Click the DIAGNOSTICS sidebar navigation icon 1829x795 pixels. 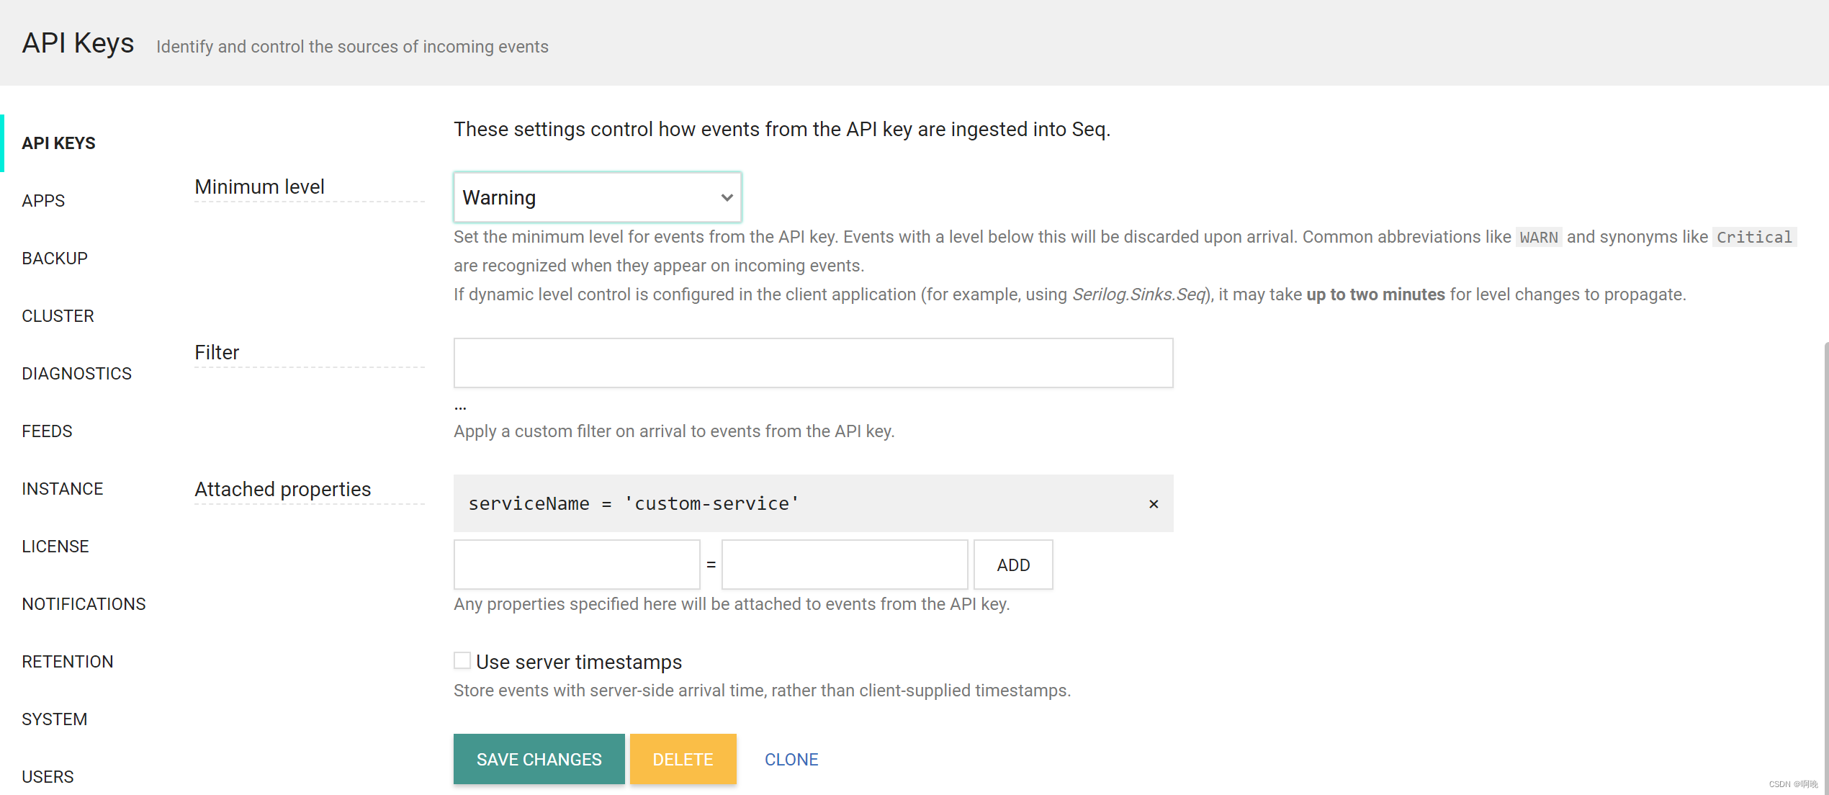tap(77, 373)
